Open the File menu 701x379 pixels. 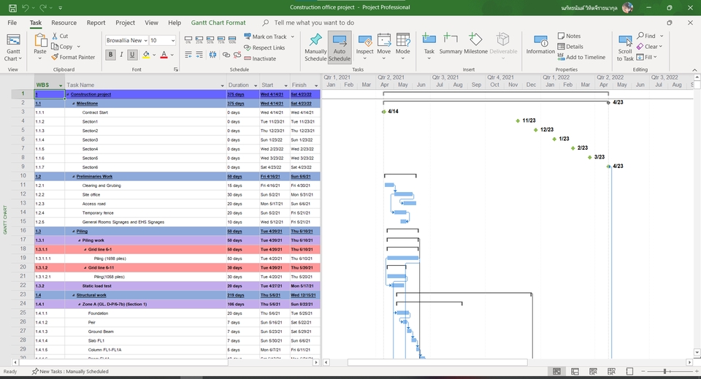(12, 23)
